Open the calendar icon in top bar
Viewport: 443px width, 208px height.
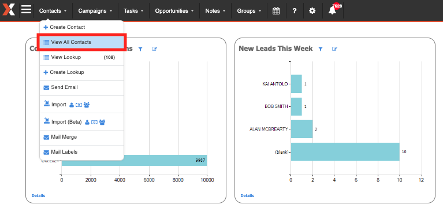click(276, 11)
